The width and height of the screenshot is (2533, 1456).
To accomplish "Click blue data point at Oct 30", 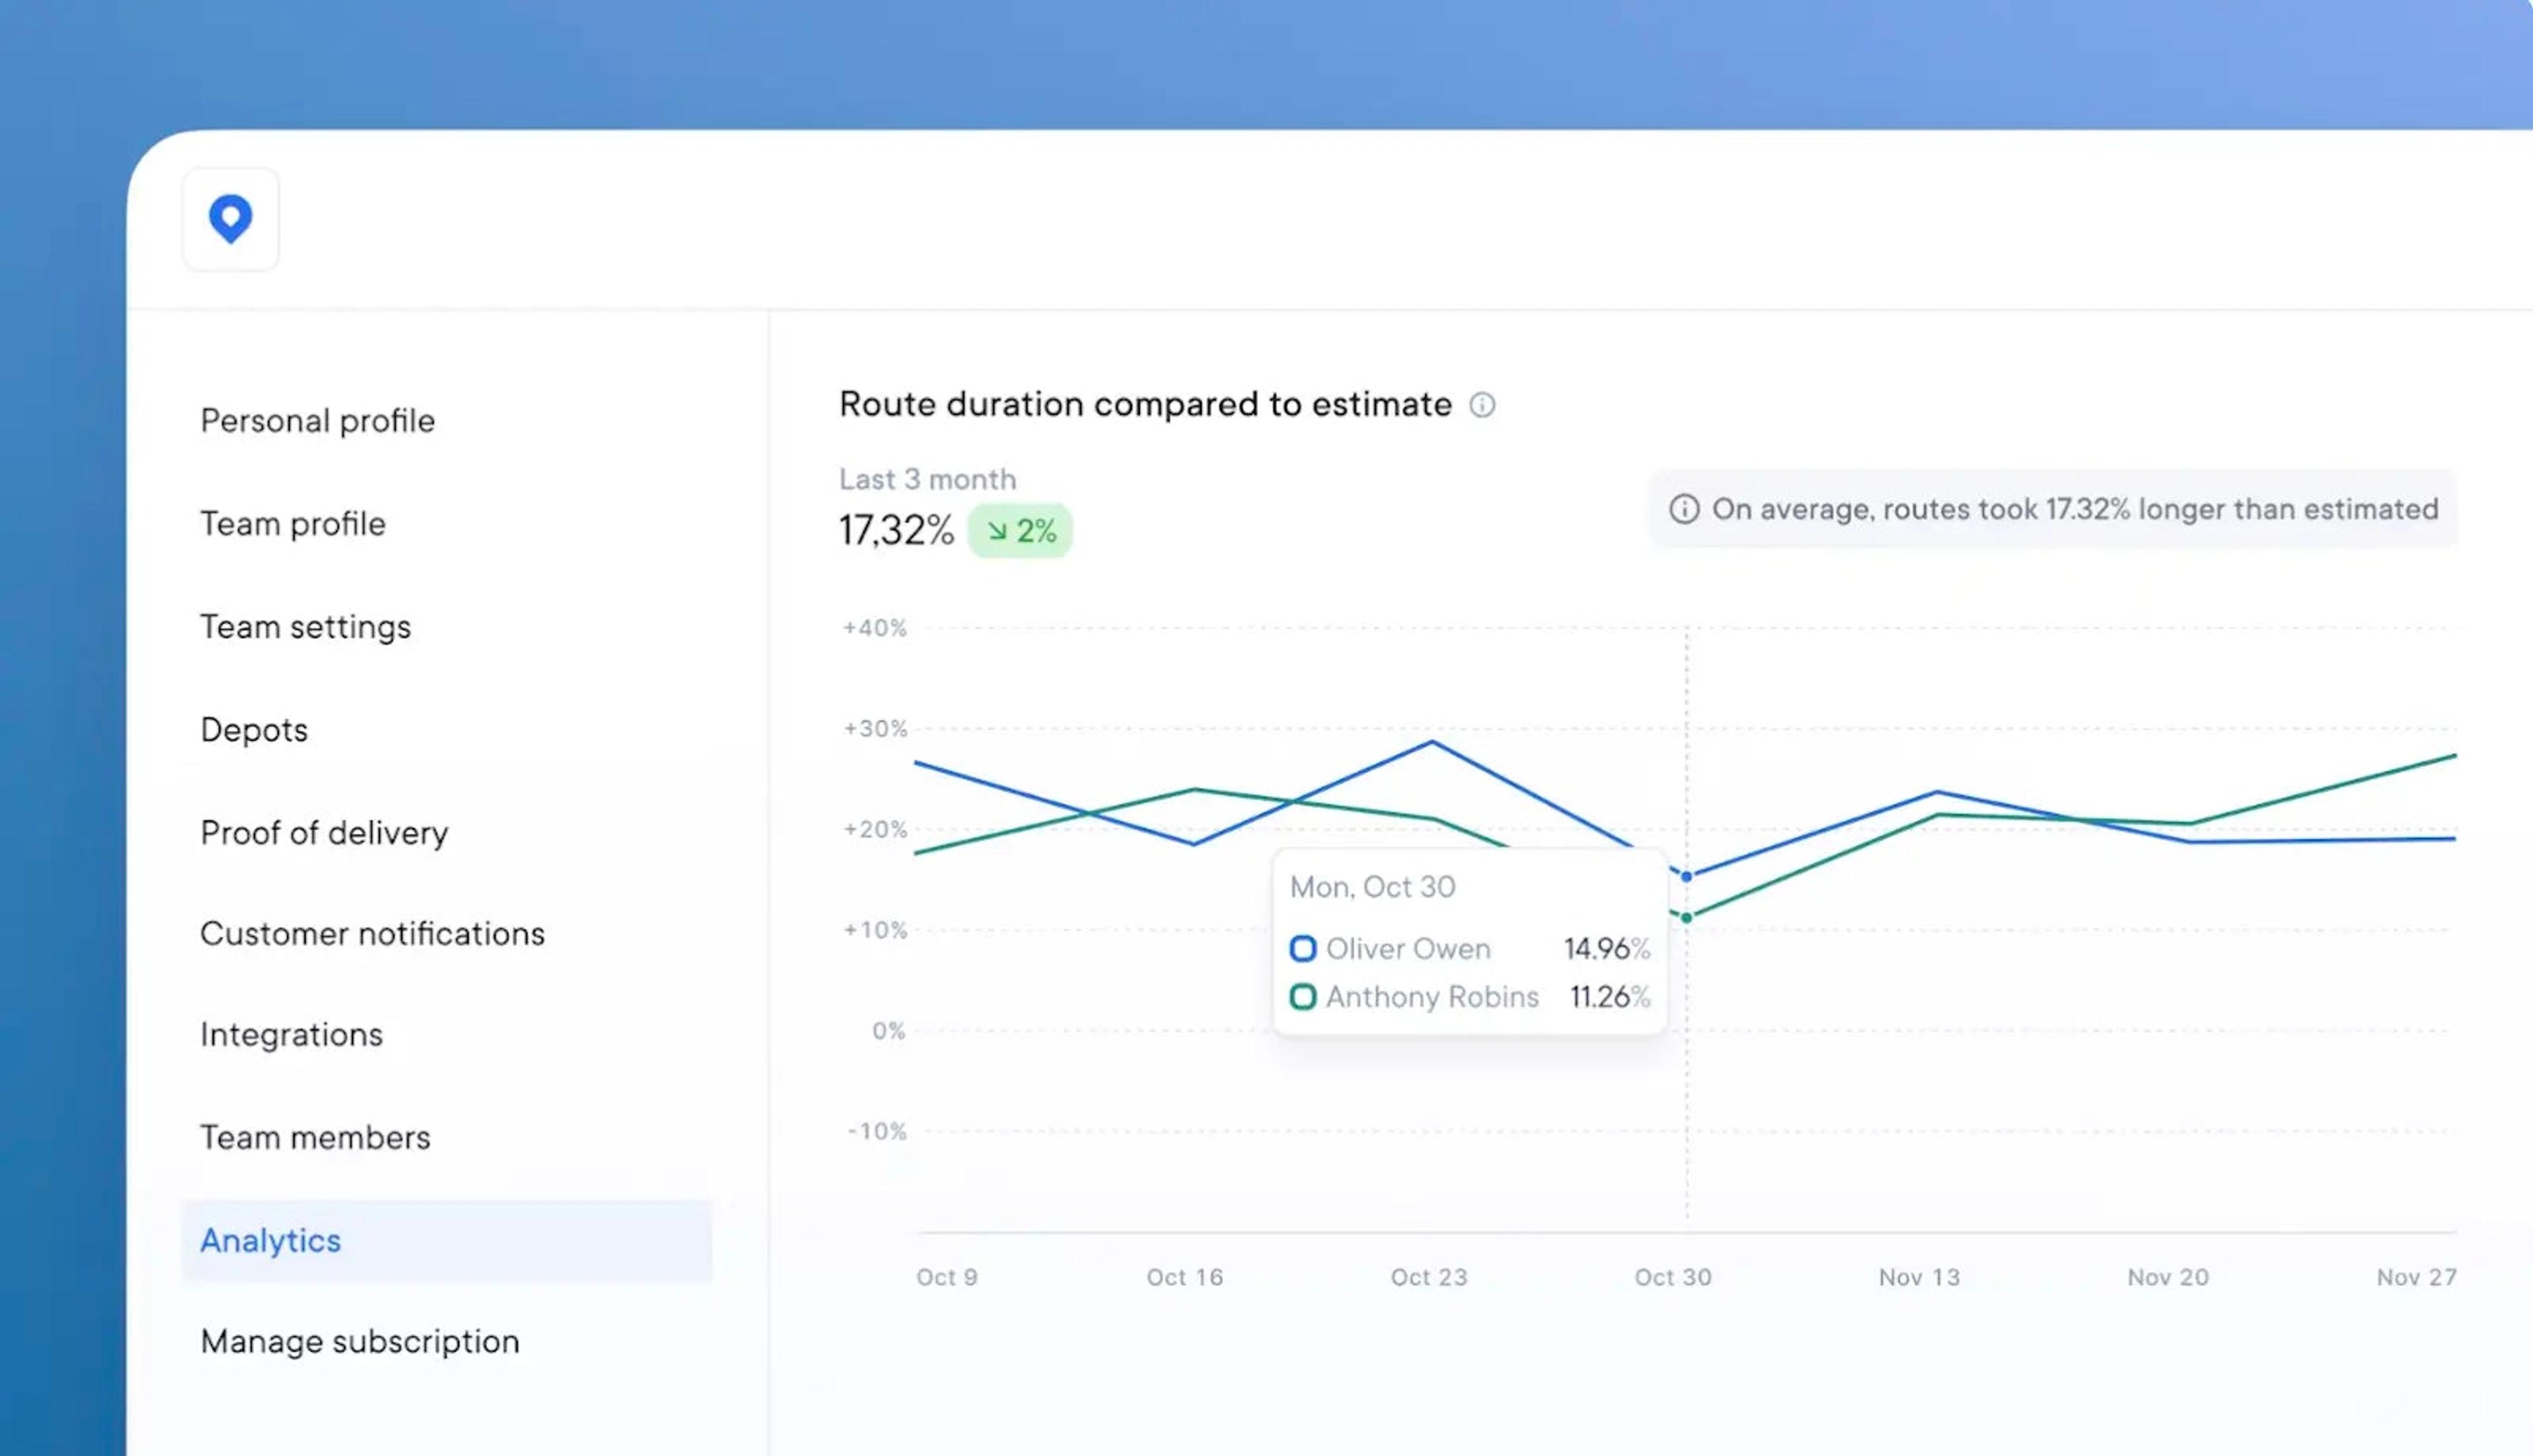I will pyautogui.click(x=1686, y=877).
